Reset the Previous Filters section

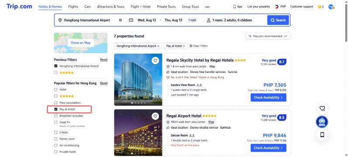click(x=103, y=60)
